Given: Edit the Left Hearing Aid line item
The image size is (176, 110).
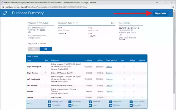Looking at the screenshot, I should click(x=124, y=79).
